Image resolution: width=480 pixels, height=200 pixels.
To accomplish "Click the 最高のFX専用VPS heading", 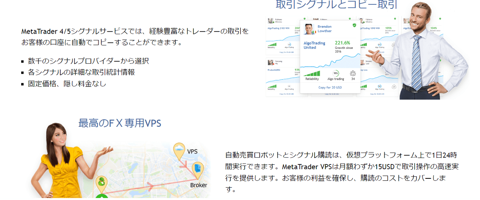I will pyautogui.click(x=120, y=123).
